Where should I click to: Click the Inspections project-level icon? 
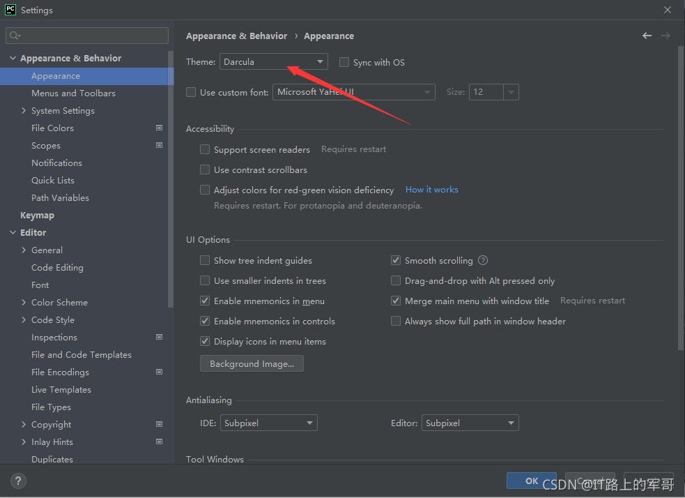(160, 337)
